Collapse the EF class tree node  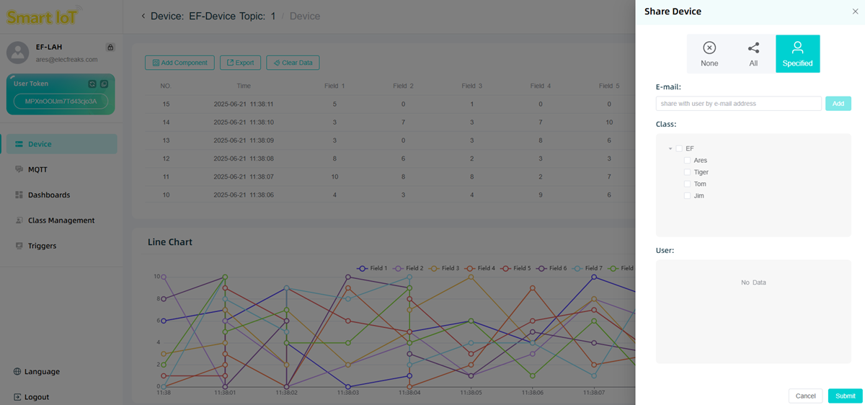coord(670,148)
